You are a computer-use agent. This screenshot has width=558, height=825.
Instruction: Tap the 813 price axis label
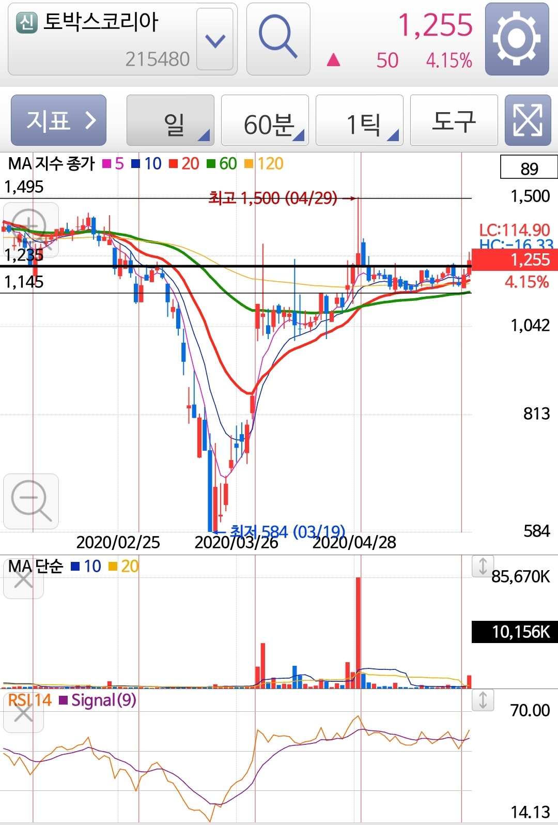(x=536, y=414)
